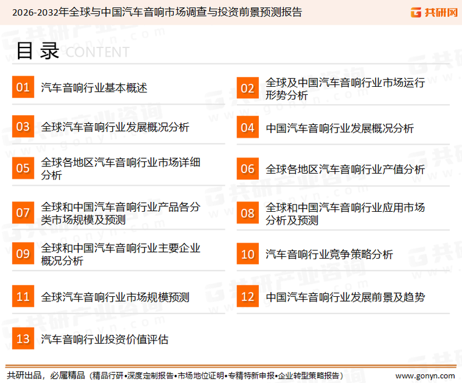Screen dimensions: 462x383
Task: Select chapter title 全球汽车音响行业发展概况分析
Action: (115, 127)
